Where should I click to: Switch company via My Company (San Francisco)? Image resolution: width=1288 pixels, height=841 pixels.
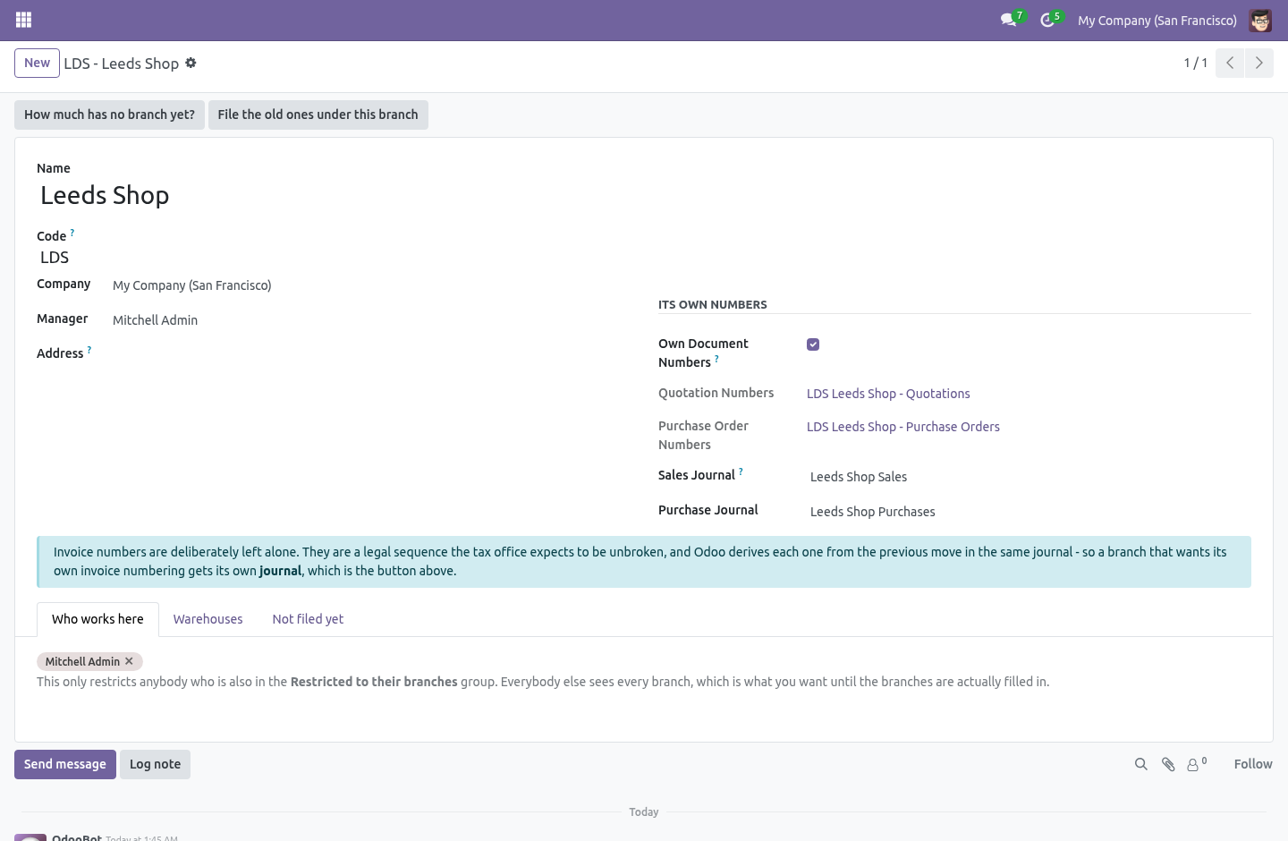[1157, 20]
